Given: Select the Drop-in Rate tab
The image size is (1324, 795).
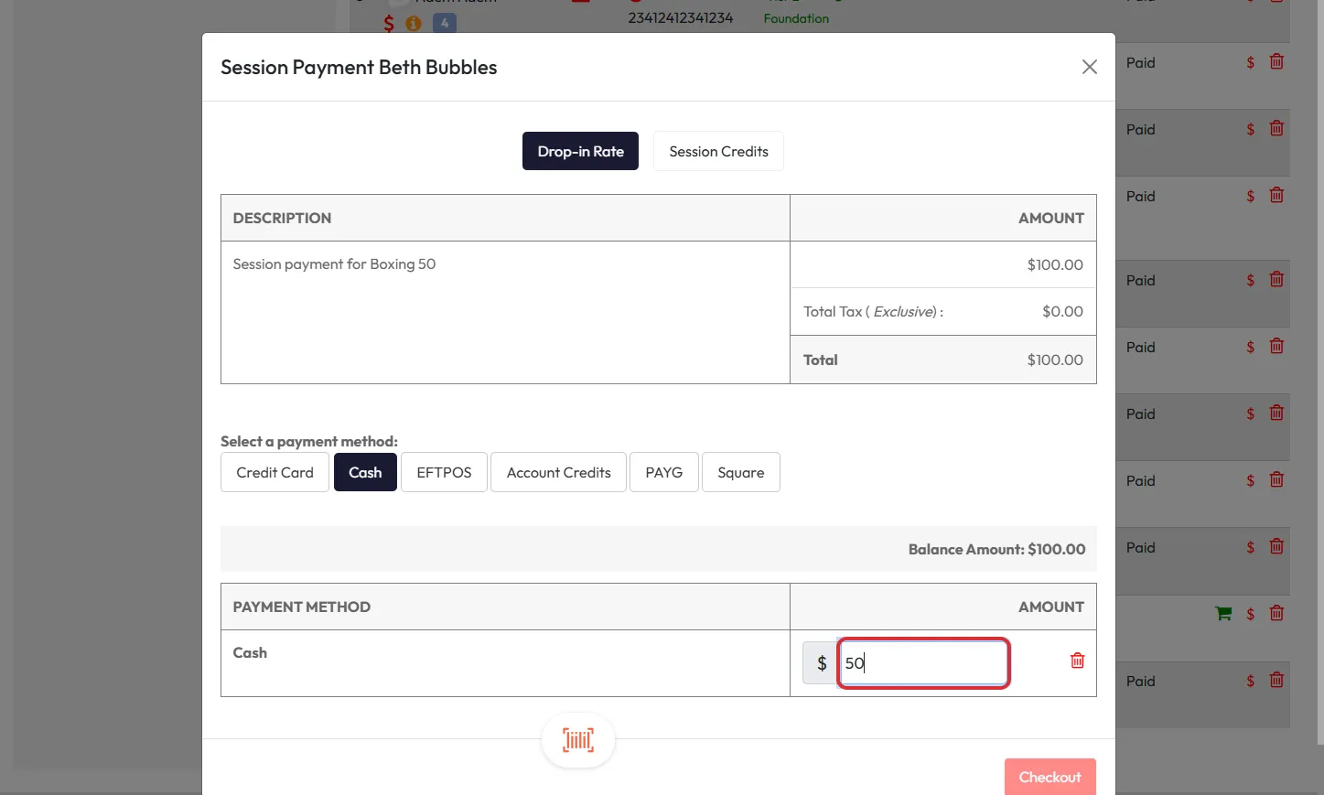Looking at the screenshot, I should pyautogui.click(x=580, y=152).
